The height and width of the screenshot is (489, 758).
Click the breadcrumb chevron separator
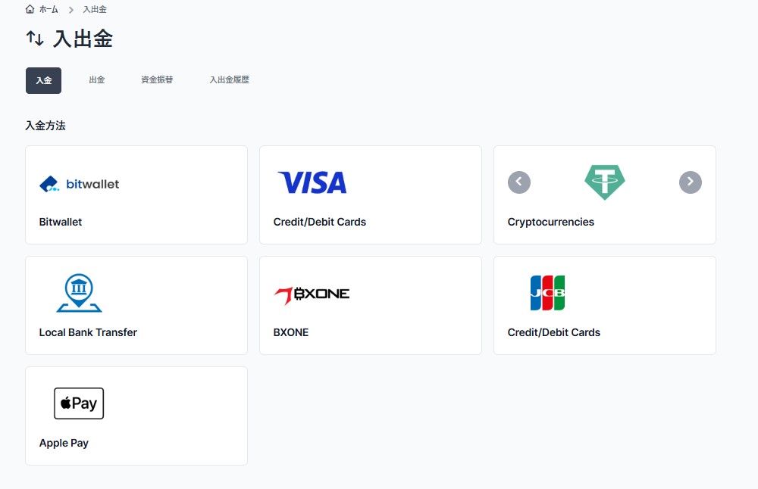tap(70, 10)
